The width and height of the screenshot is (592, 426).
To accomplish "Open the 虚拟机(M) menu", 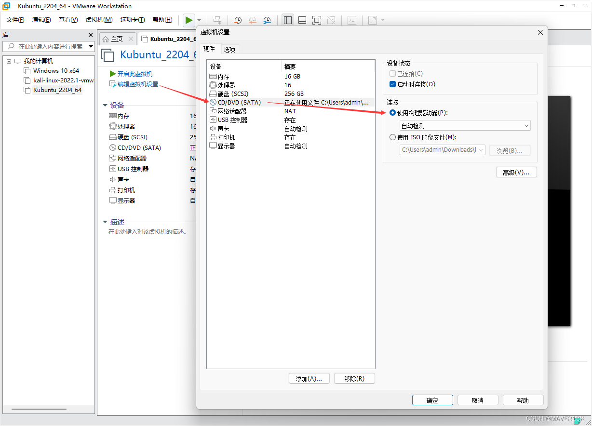I will coord(99,20).
